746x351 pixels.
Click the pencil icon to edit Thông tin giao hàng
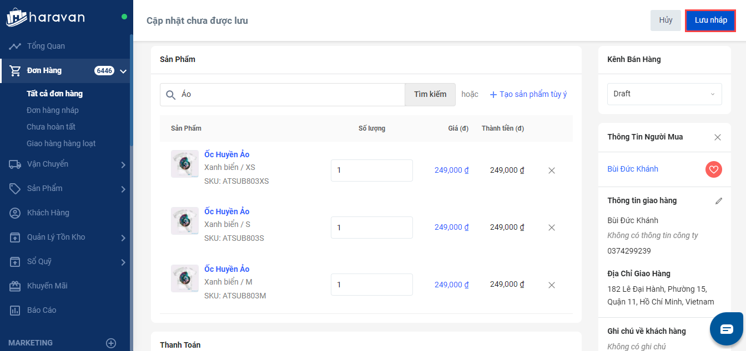coord(719,201)
